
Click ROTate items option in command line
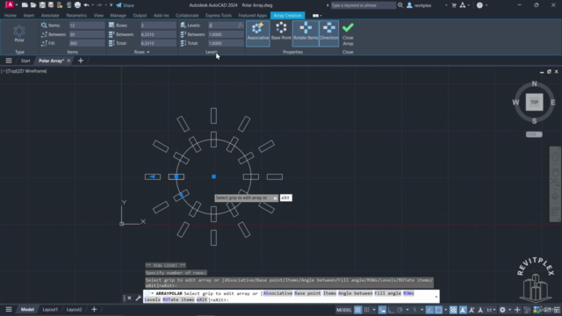pyautogui.click(x=178, y=300)
